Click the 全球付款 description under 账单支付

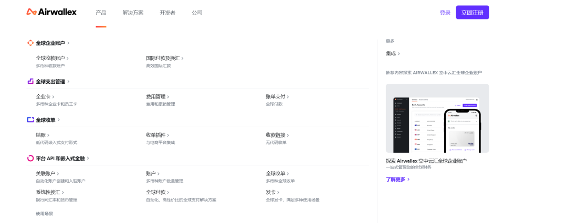click(274, 104)
